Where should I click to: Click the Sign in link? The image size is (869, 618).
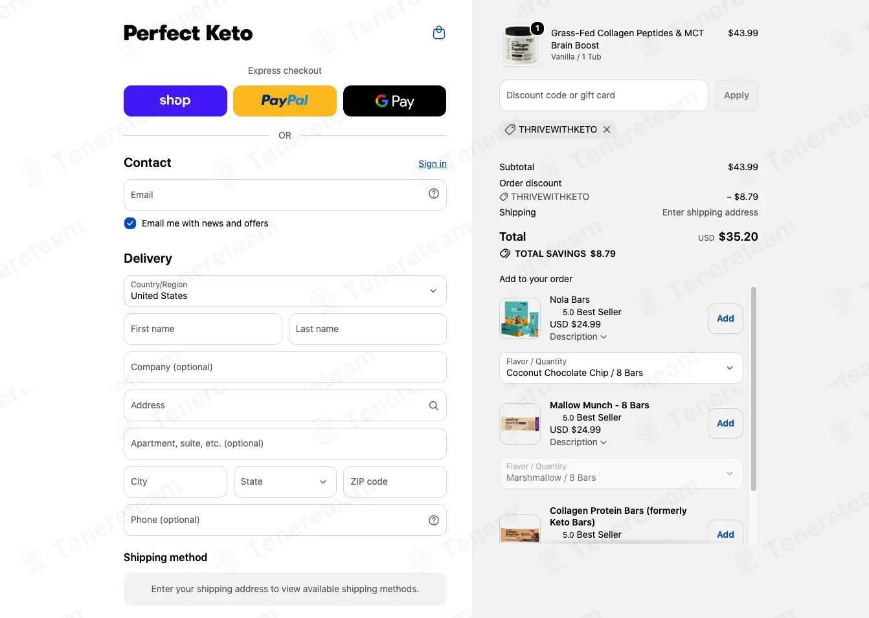(433, 164)
